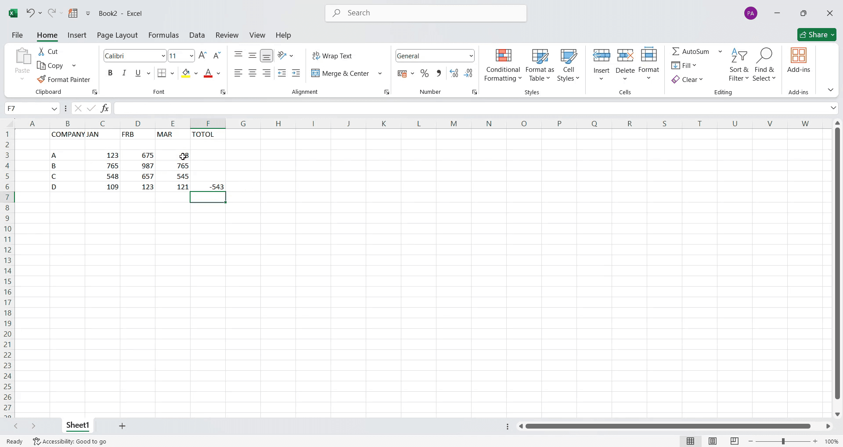
Task: Click the zoom slider handle
Action: [783, 441]
